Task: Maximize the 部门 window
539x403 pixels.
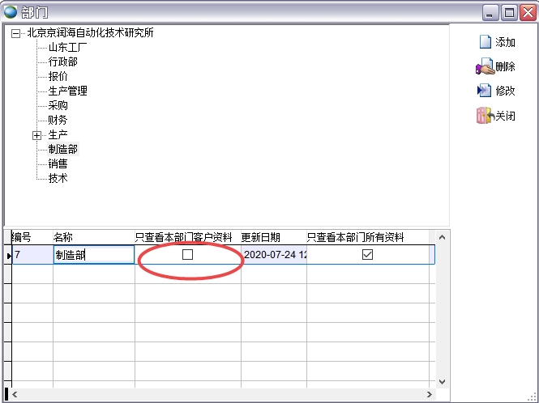Action: coord(509,12)
